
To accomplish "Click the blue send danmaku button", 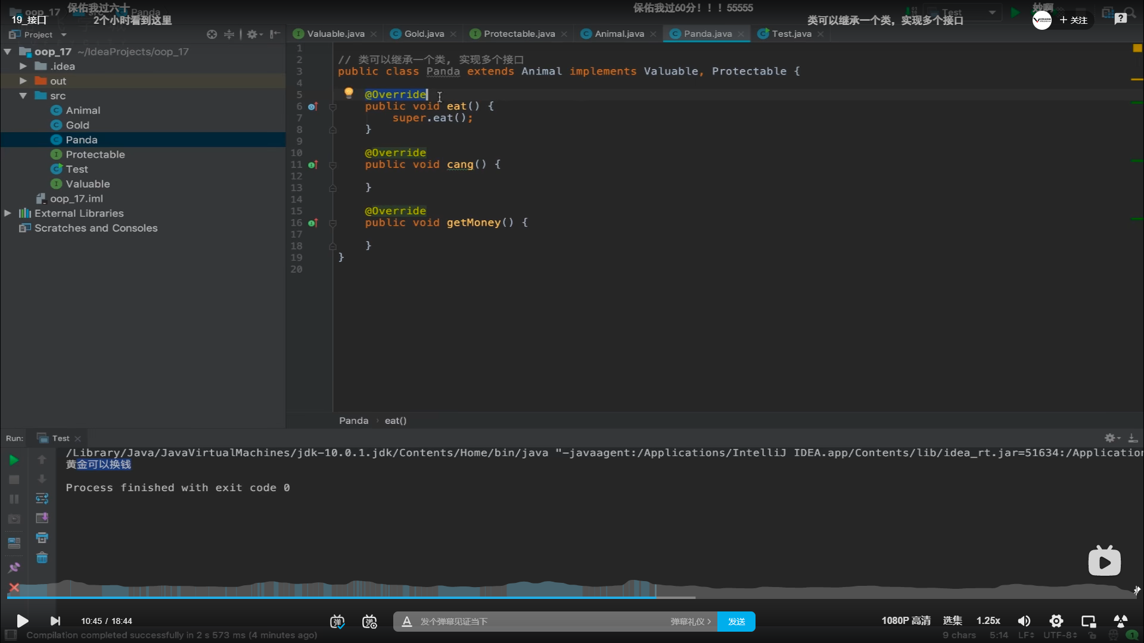I will [x=736, y=622].
